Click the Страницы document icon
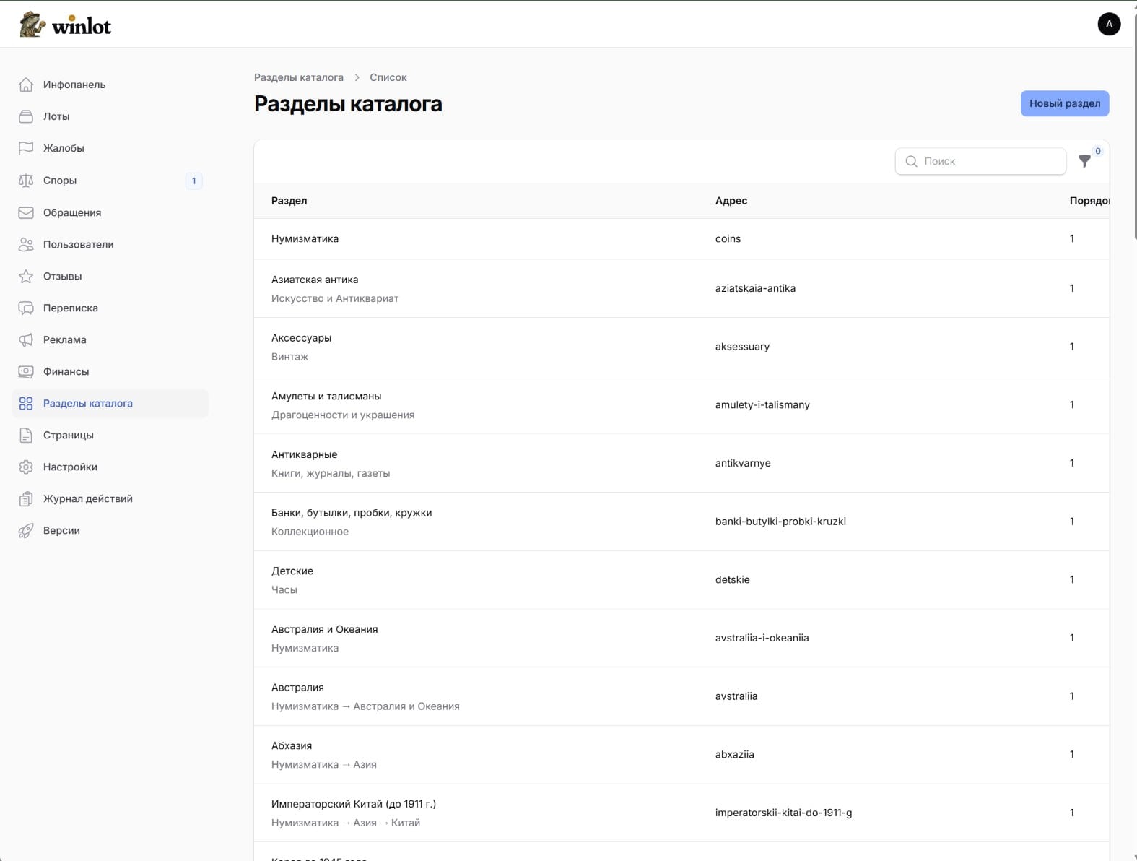Image resolution: width=1137 pixels, height=861 pixels. (x=26, y=435)
